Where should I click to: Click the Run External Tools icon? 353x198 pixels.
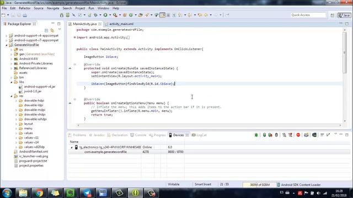pyautogui.click(x=115, y=15)
